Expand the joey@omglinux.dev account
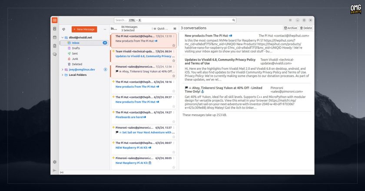The height and width of the screenshot is (191, 365). pos(63,69)
